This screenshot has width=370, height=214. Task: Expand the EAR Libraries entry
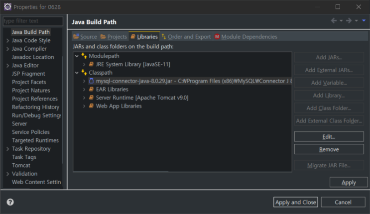click(84, 90)
